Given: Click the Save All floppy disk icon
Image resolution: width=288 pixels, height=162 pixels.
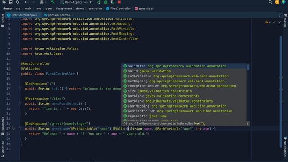Looking at the screenshot, I should (11, 2).
